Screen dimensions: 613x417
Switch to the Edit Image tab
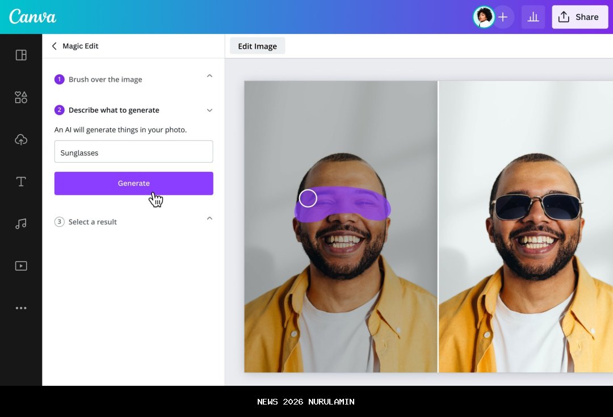click(x=257, y=45)
